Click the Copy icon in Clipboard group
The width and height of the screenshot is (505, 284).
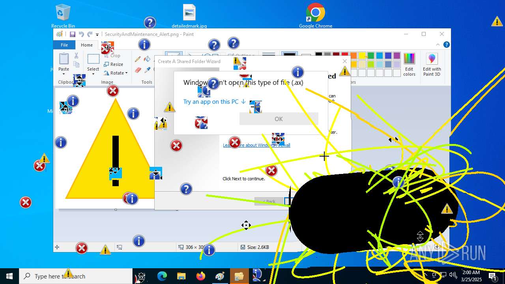click(x=77, y=64)
